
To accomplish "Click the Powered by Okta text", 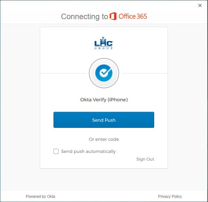I will pyautogui.click(x=40, y=197).
